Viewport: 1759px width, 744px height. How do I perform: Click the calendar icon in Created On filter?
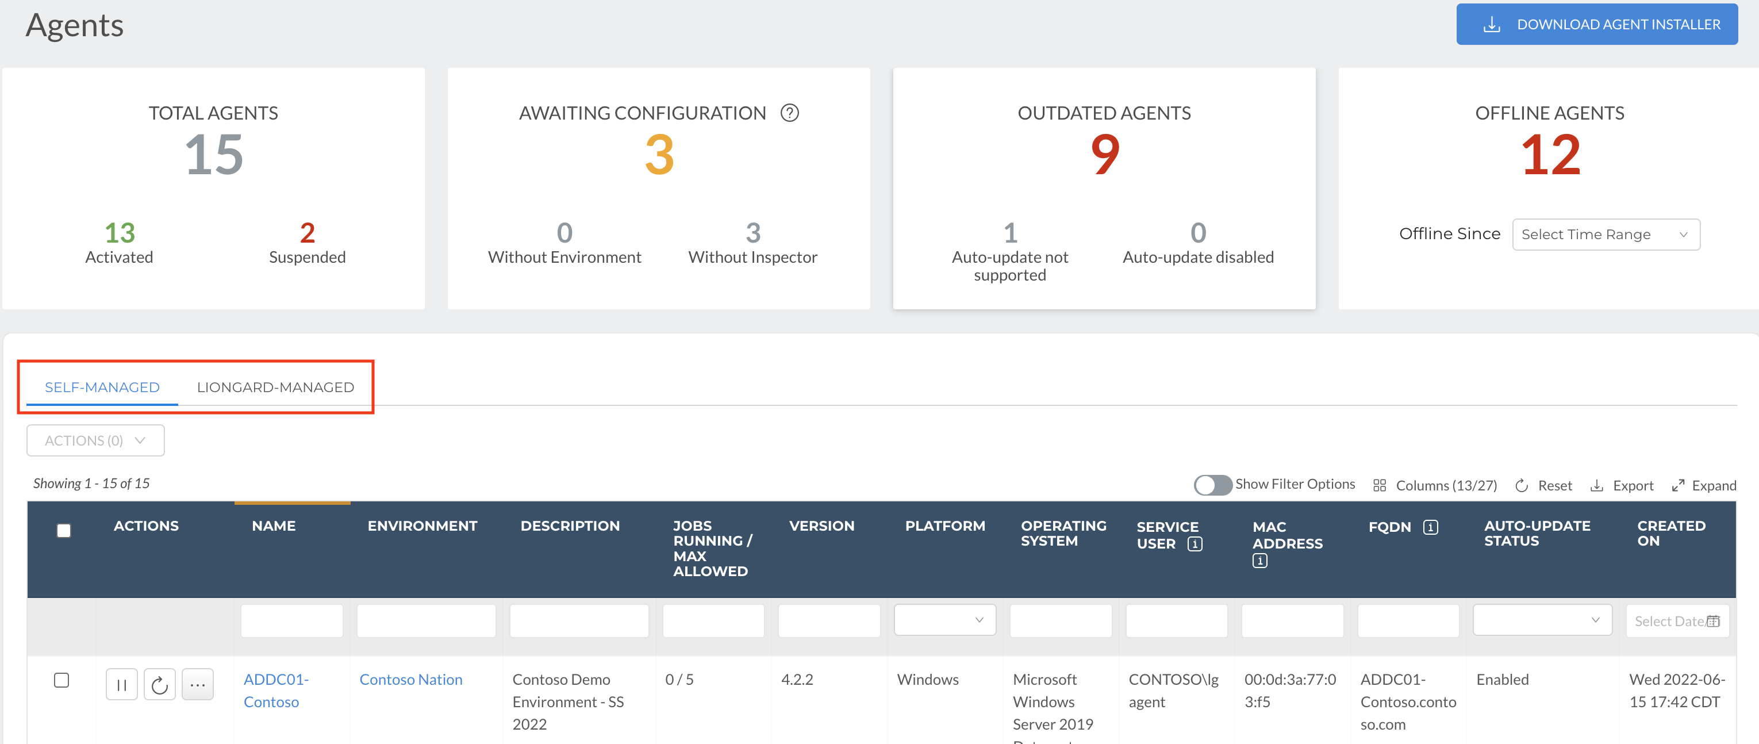[1712, 621]
